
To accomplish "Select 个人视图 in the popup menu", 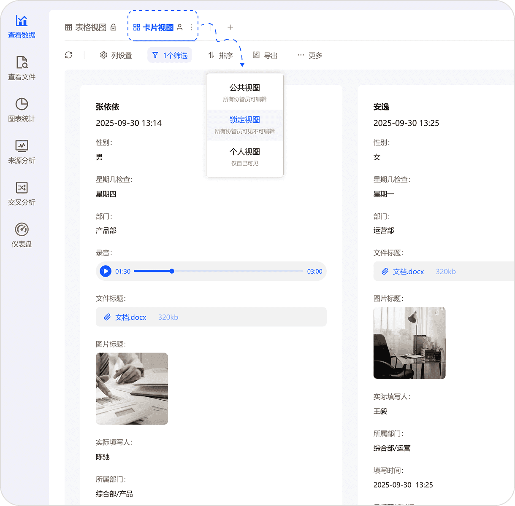I will point(244,157).
